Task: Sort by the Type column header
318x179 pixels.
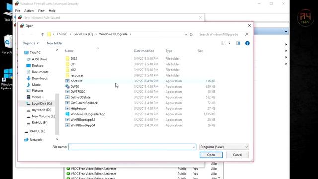Action: tap(169, 51)
